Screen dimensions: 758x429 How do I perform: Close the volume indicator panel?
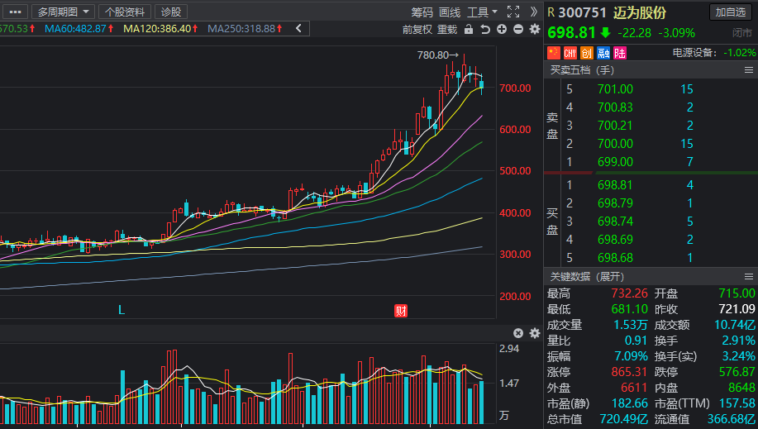tap(518, 333)
